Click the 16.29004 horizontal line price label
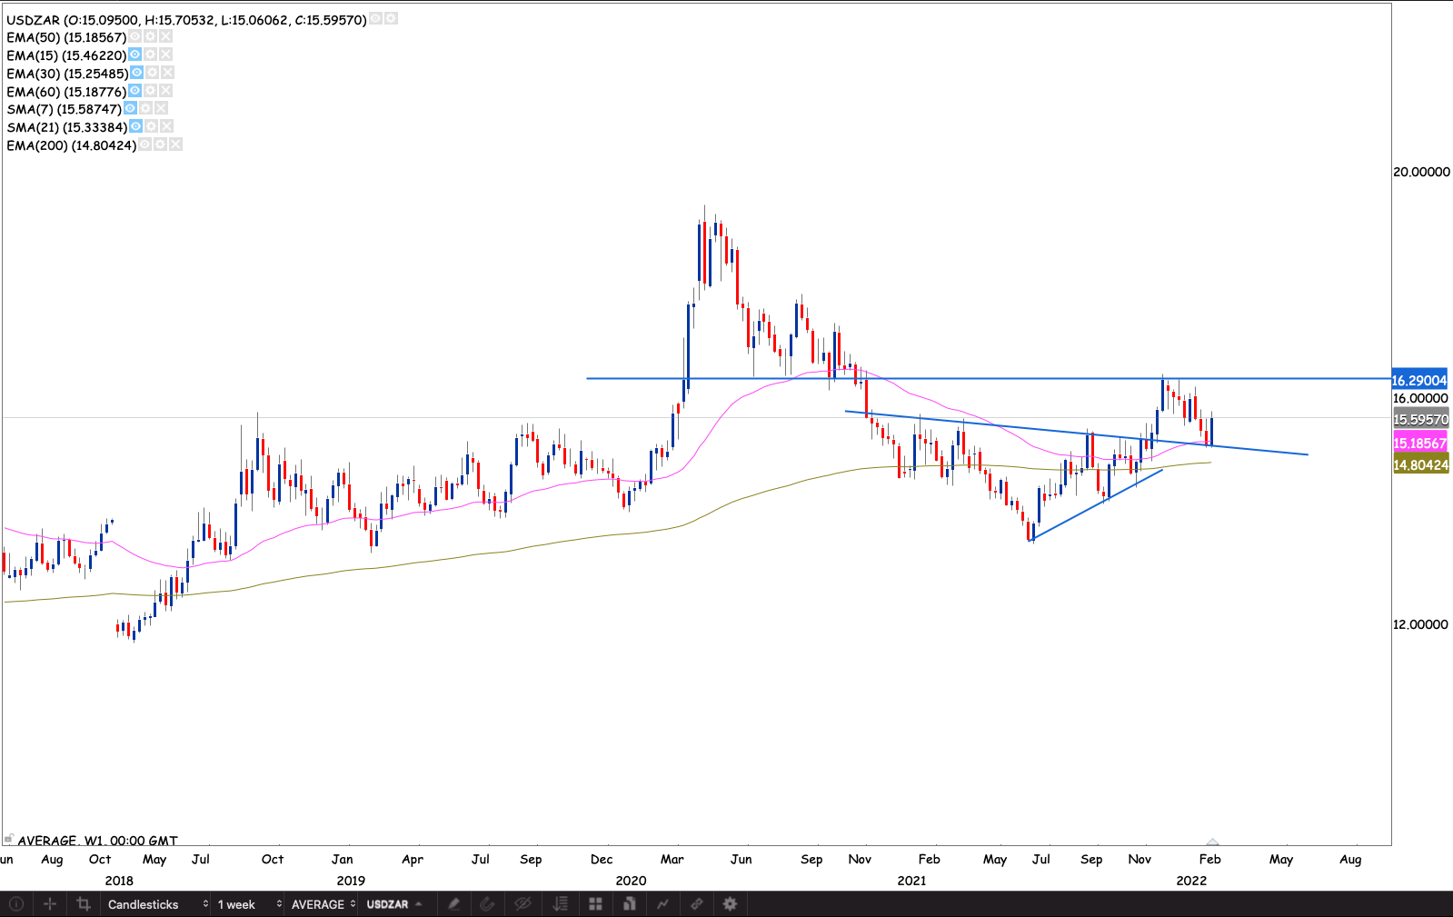This screenshot has height=917, width=1453. tap(1419, 381)
